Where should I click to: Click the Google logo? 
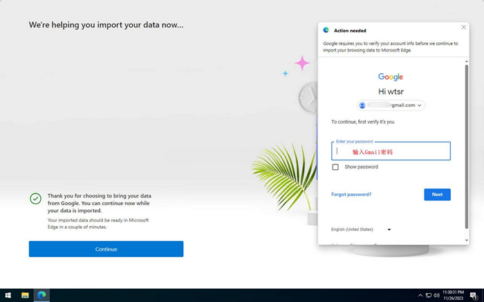coord(391,77)
